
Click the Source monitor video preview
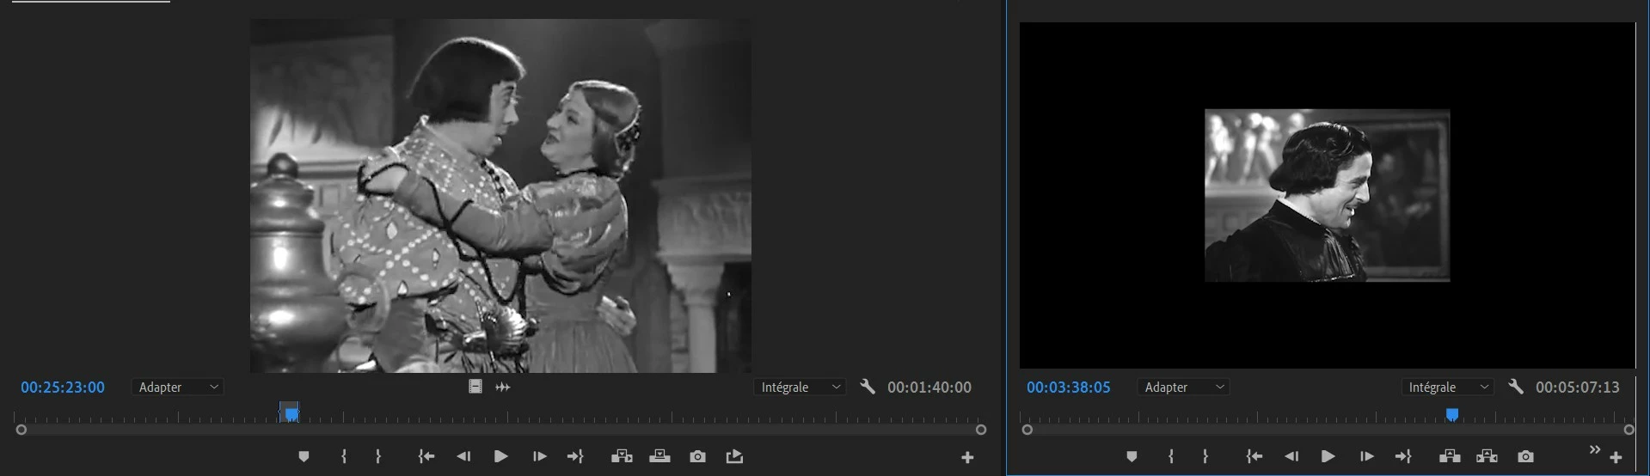[x=500, y=196]
